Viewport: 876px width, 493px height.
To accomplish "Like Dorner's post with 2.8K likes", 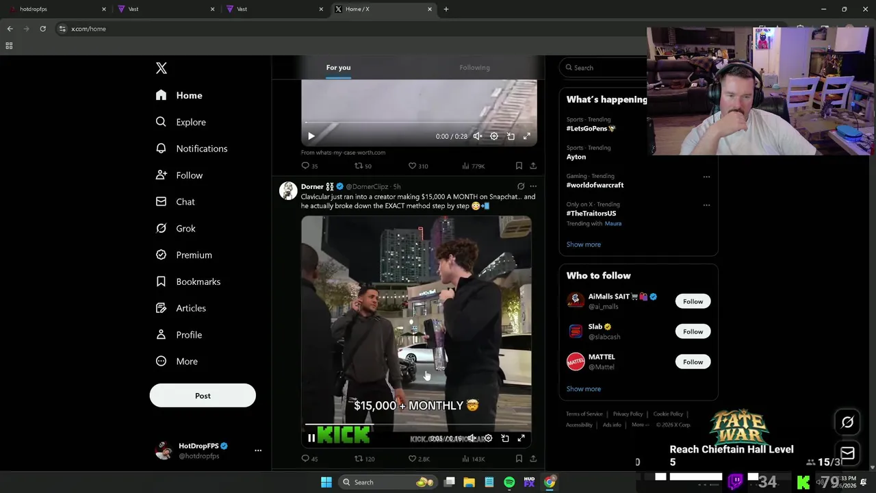I will [x=419, y=459].
